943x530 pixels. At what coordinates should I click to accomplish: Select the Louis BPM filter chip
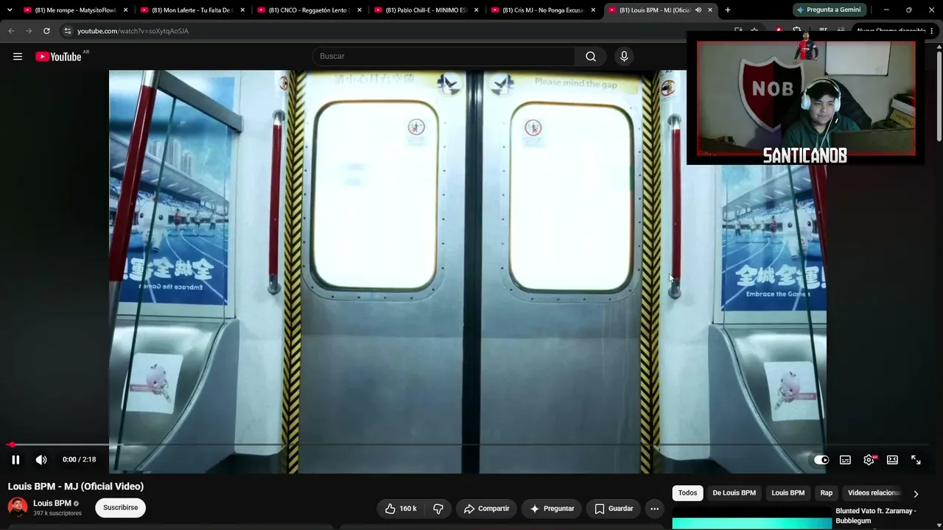788,493
